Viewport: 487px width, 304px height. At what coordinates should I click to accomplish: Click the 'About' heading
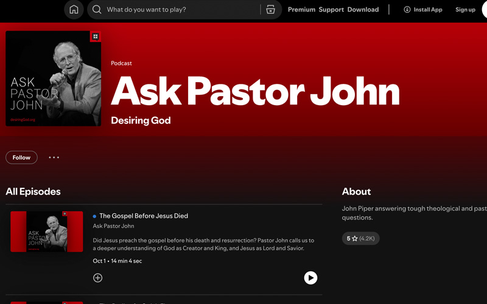[x=356, y=192]
